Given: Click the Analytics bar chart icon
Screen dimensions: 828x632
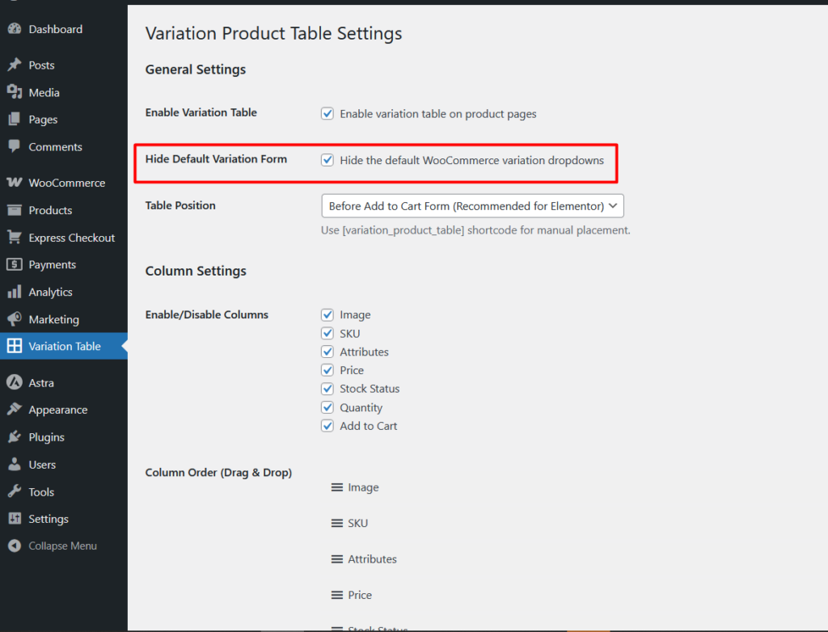Looking at the screenshot, I should coord(14,292).
